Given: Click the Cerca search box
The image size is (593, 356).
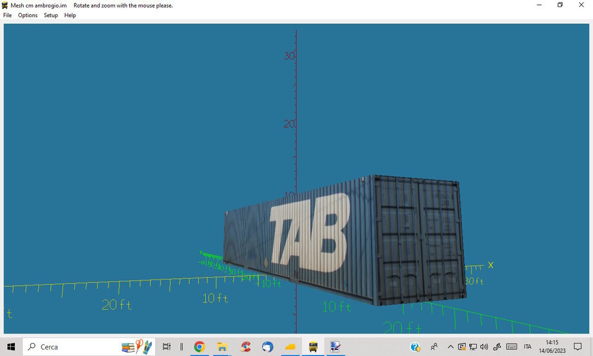Looking at the screenshot, I should [89, 347].
